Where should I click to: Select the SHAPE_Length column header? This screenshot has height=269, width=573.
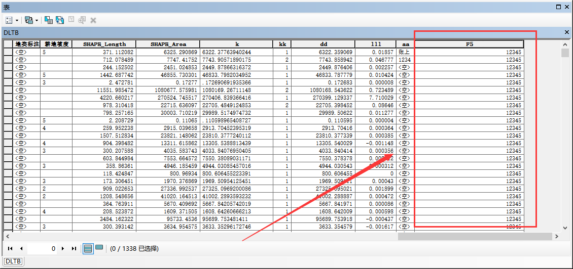tap(104, 44)
